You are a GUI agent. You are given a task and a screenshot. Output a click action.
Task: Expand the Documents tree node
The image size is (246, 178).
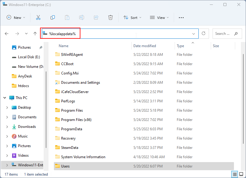[x=7, y=117]
